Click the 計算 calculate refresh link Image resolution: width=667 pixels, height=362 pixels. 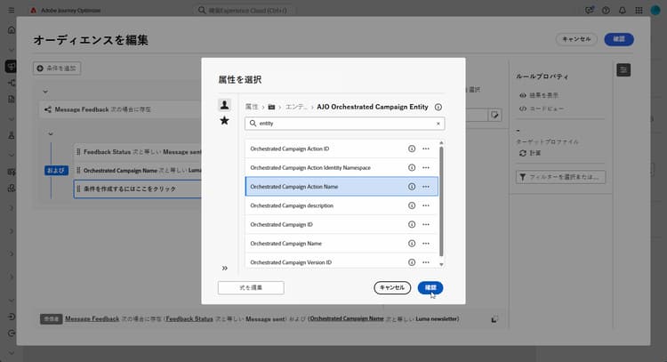[530, 153]
